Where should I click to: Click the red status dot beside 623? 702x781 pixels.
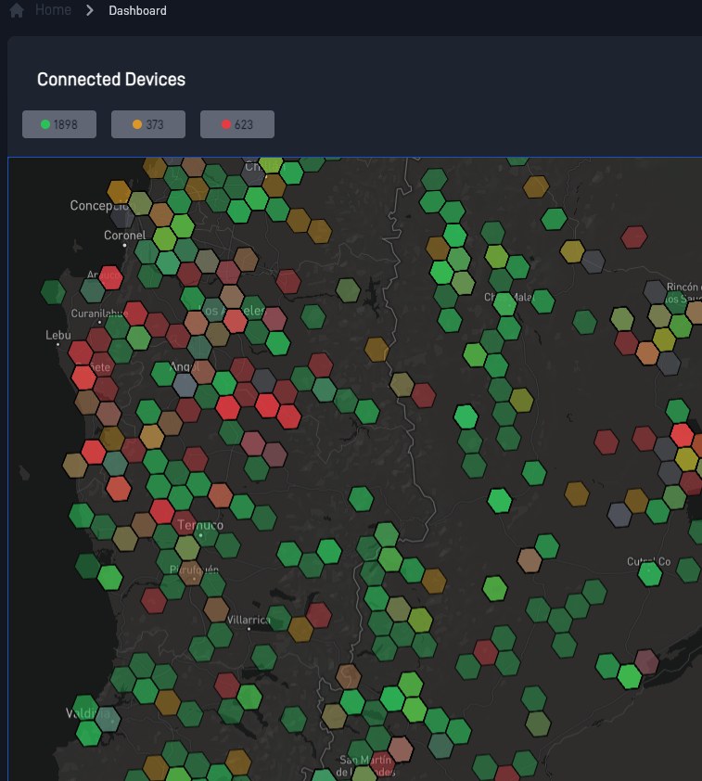coord(226,124)
